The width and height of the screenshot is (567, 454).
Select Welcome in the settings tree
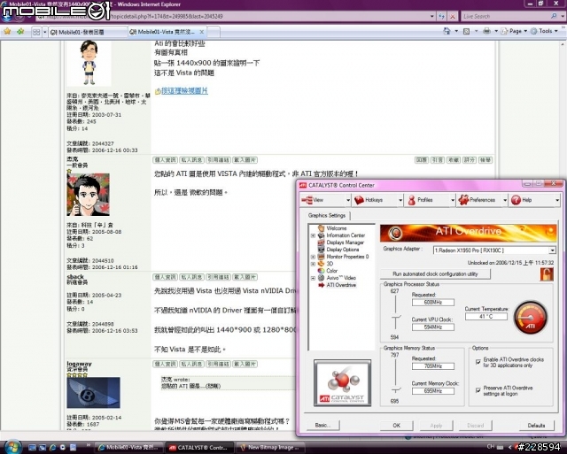(x=337, y=228)
